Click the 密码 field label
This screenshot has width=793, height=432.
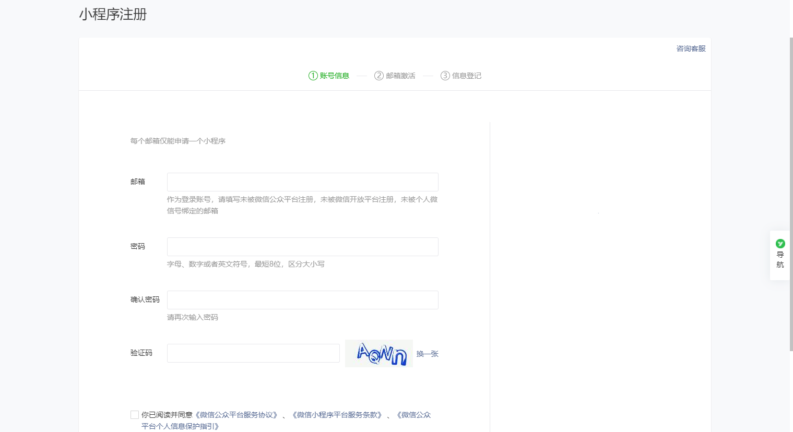click(x=138, y=246)
